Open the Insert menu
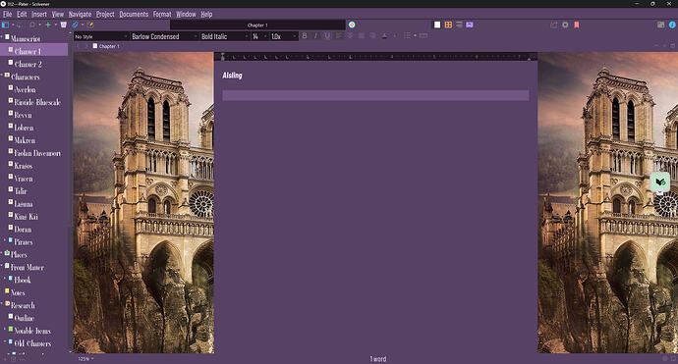678x364 pixels. coord(39,15)
